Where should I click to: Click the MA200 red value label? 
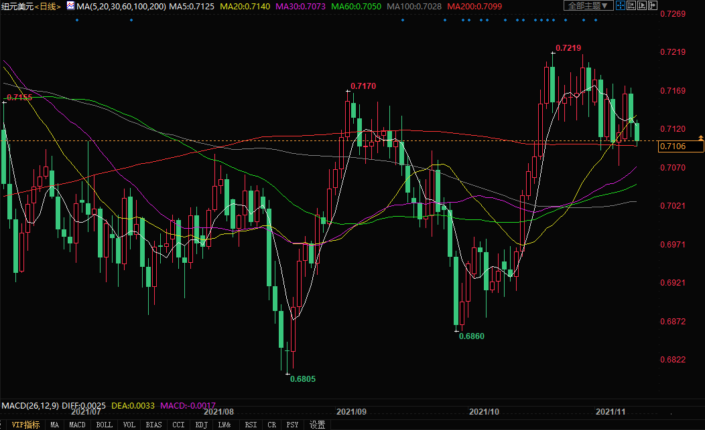(x=474, y=6)
